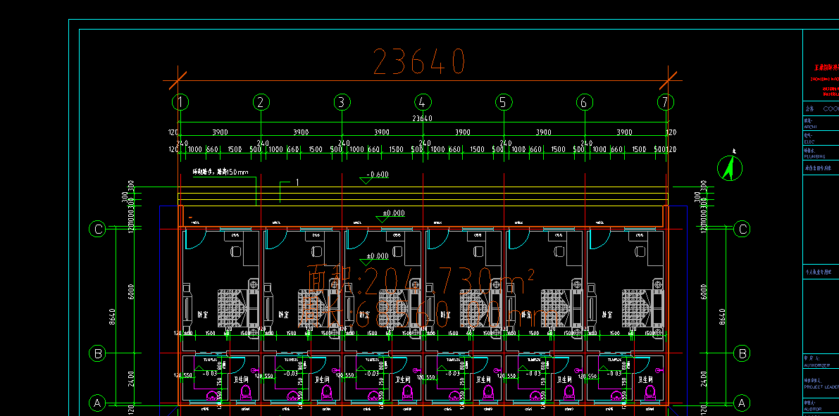839x416 pixels.
Task: Click ARCHI label in title block
Action: tap(812, 127)
